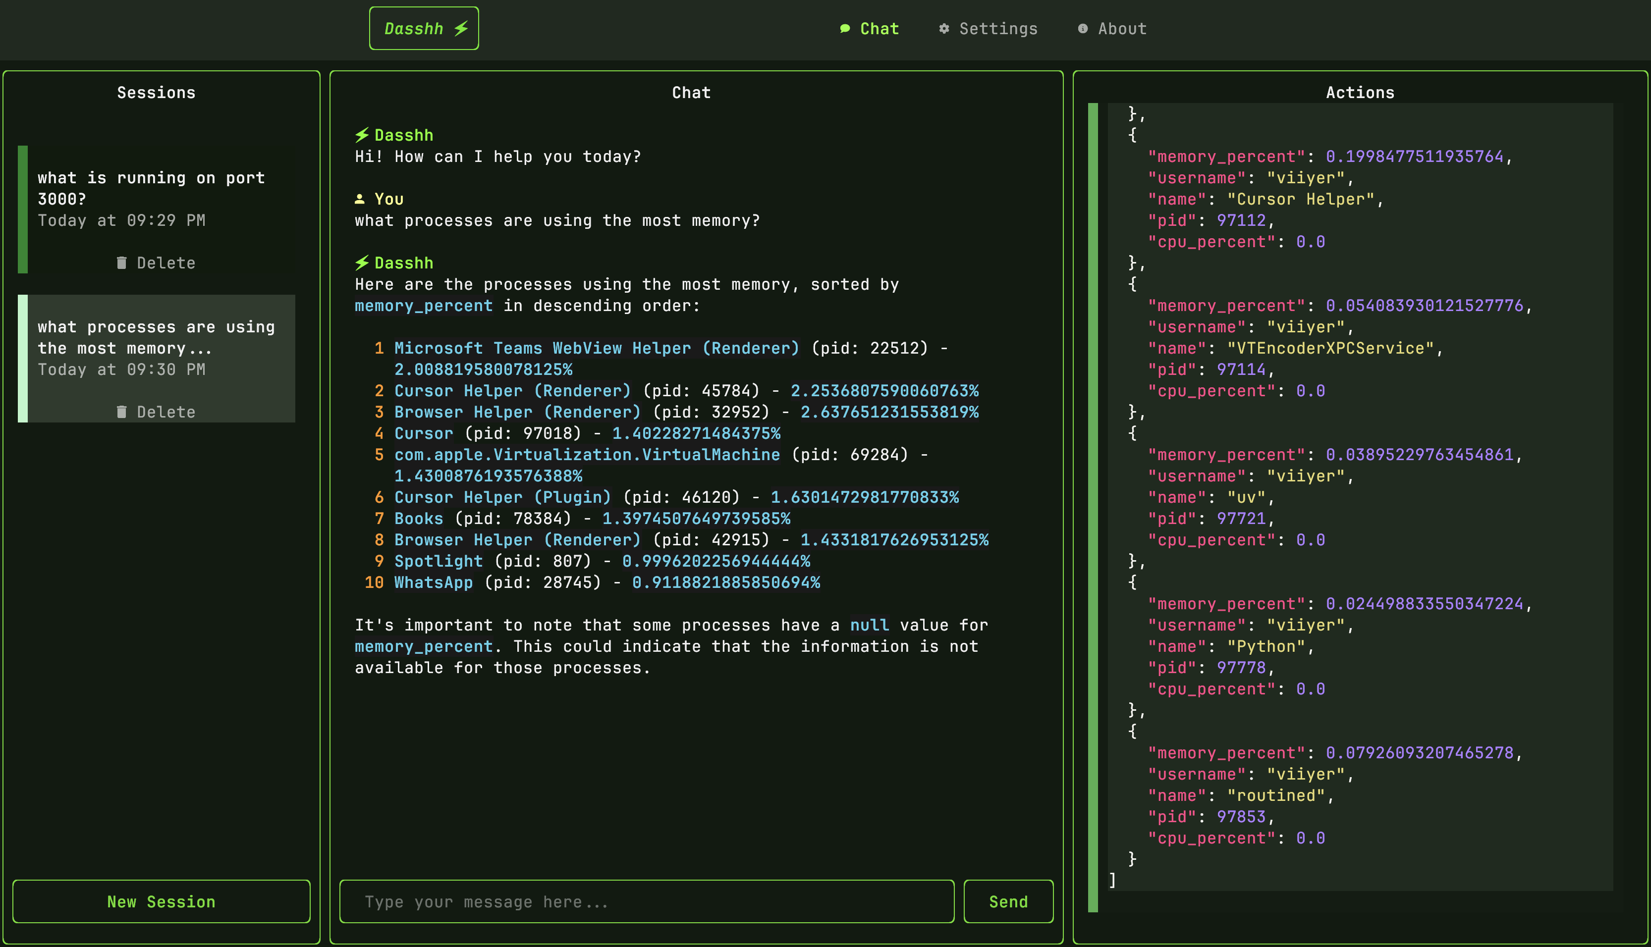Click 'Microsoft Teams WebView Helper (Renderer)' in list

[x=597, y=348]
